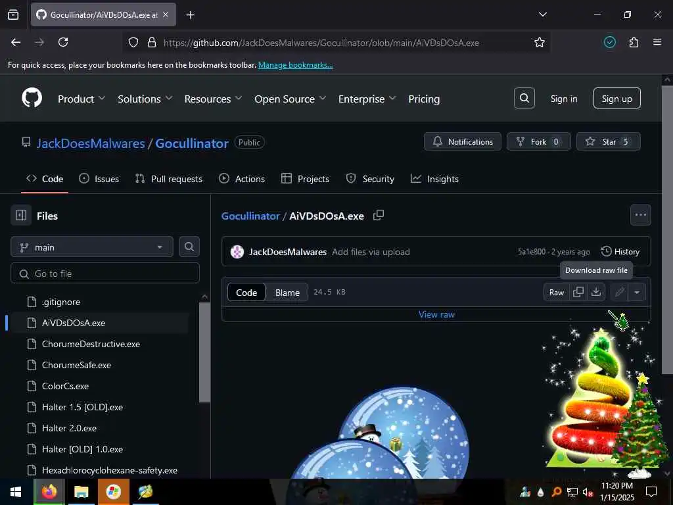673x505 pixels.
Task: Open the Issues tab
Action: pos(99,179)
